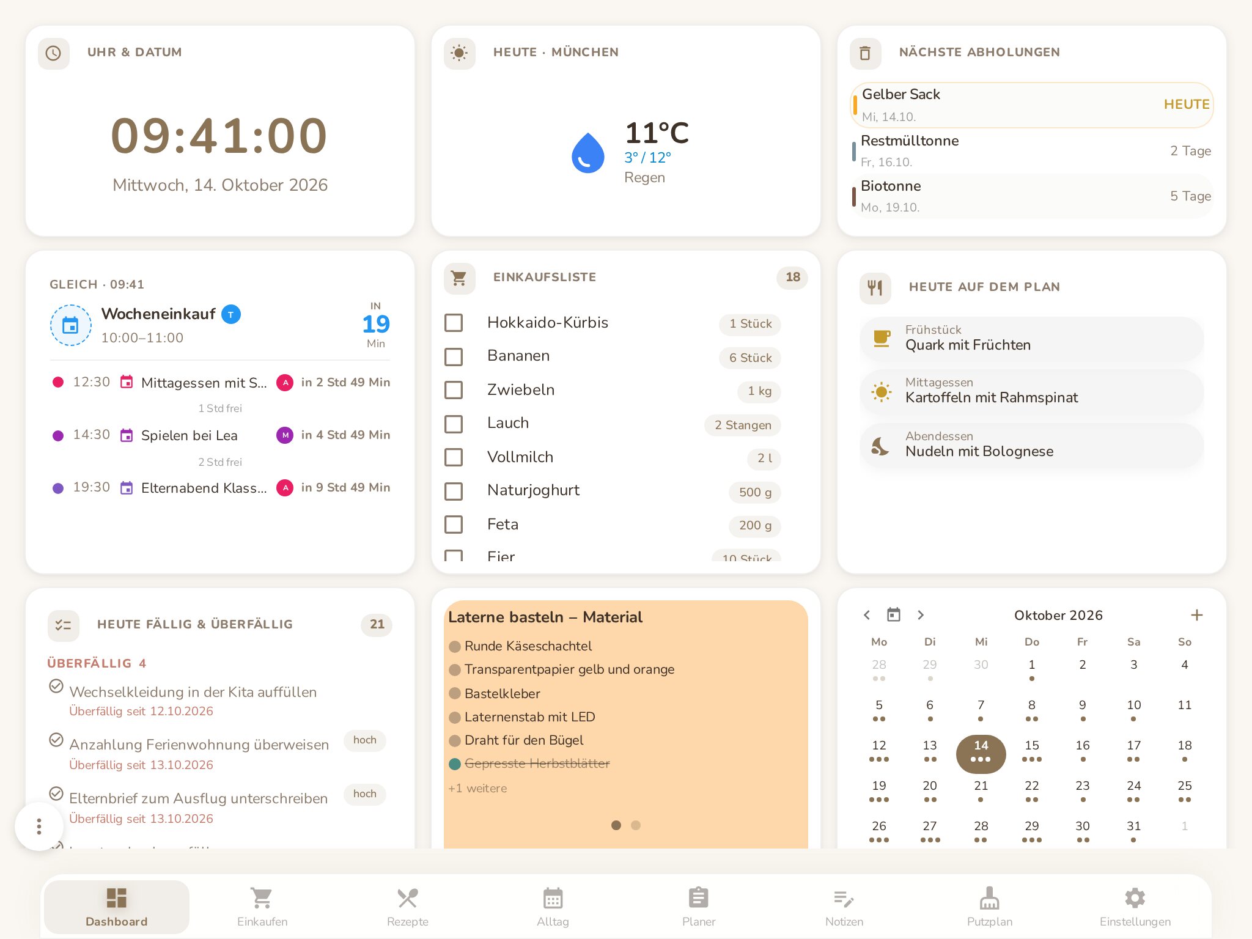Click the Uhr & Datum clock icon

(54, 53)
